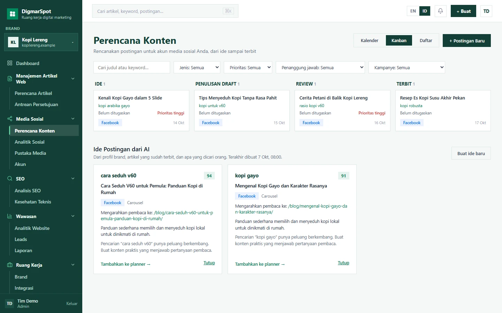502x313 pixels.
Task: Click the SEO magnifier icon
Action: [x=10, y=179]
